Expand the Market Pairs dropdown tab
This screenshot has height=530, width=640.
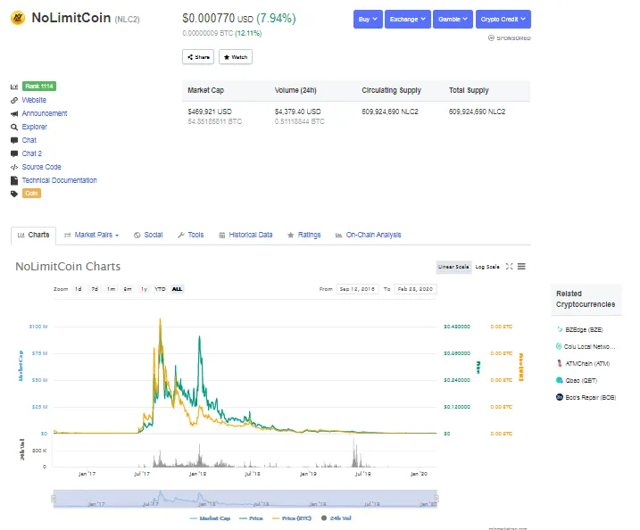91,235
